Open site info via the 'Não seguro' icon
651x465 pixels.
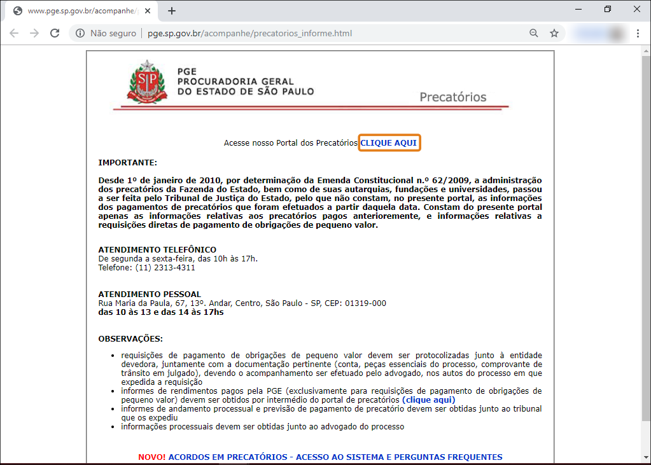[80, 33]
